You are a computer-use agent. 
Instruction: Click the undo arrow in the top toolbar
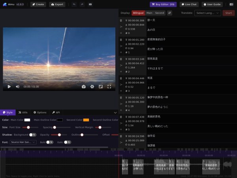click(73, 4)
